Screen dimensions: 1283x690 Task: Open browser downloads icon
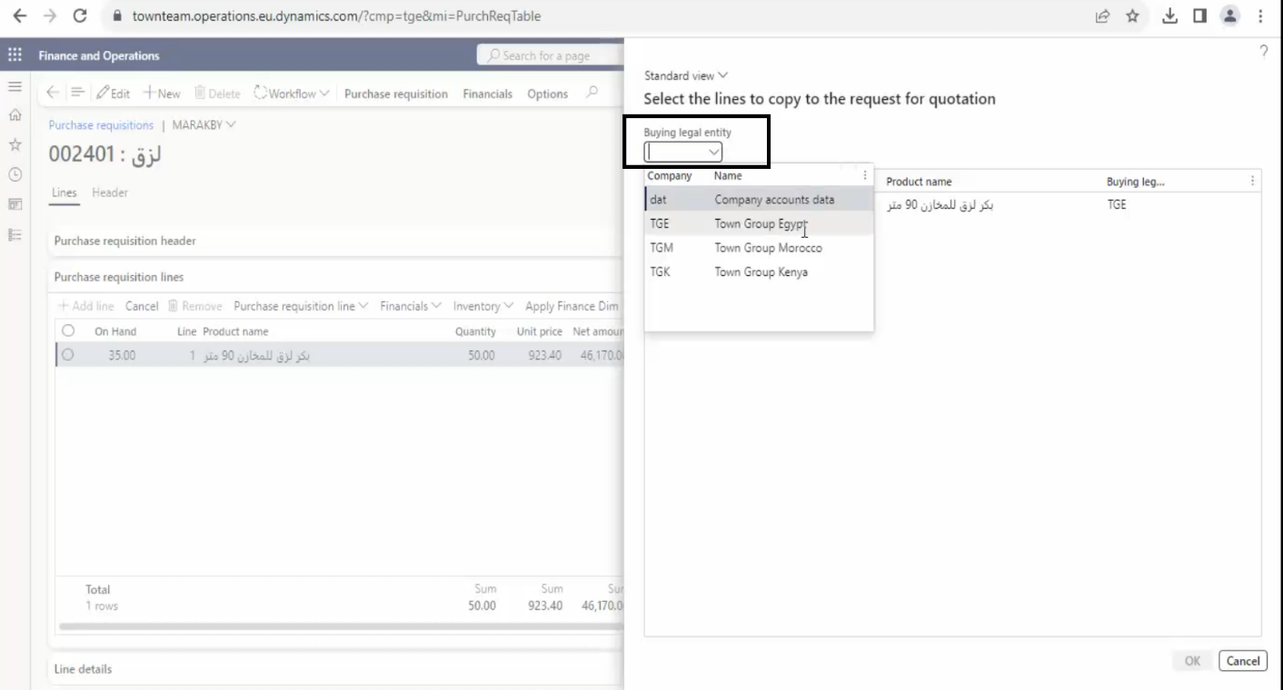(1171, 15)
